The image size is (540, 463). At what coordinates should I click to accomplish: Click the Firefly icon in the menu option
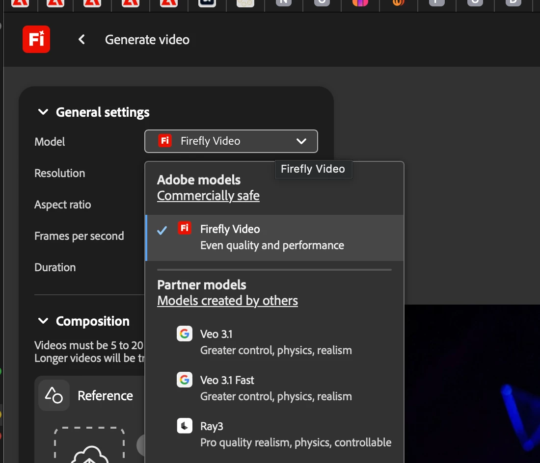pos(185,228)
